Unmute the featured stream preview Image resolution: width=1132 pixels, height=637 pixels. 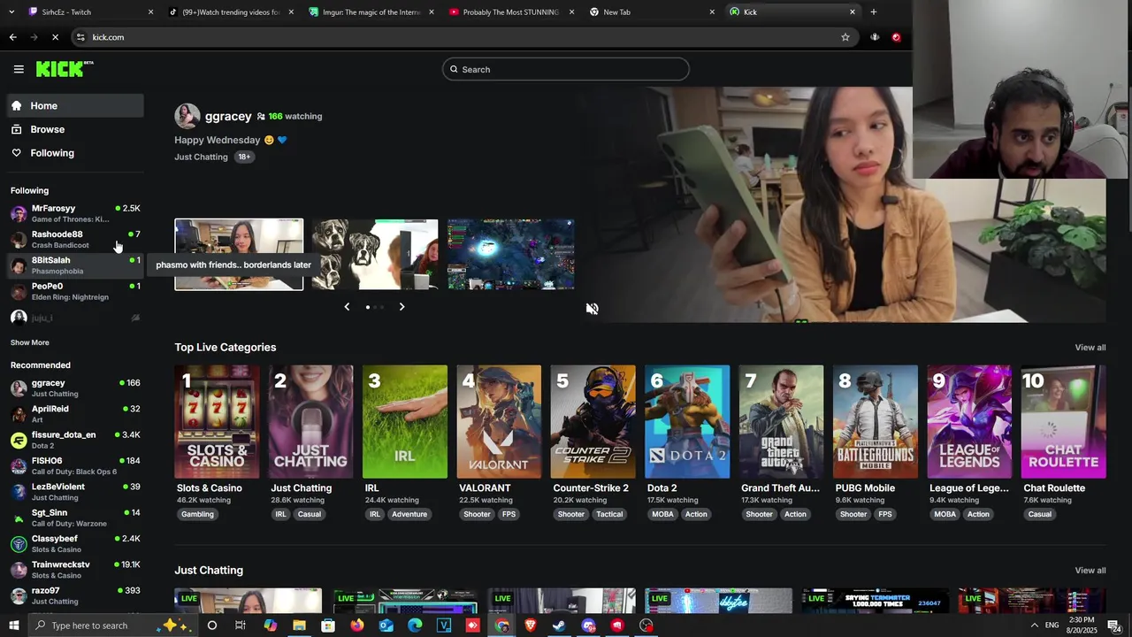(x=593, y=309)
